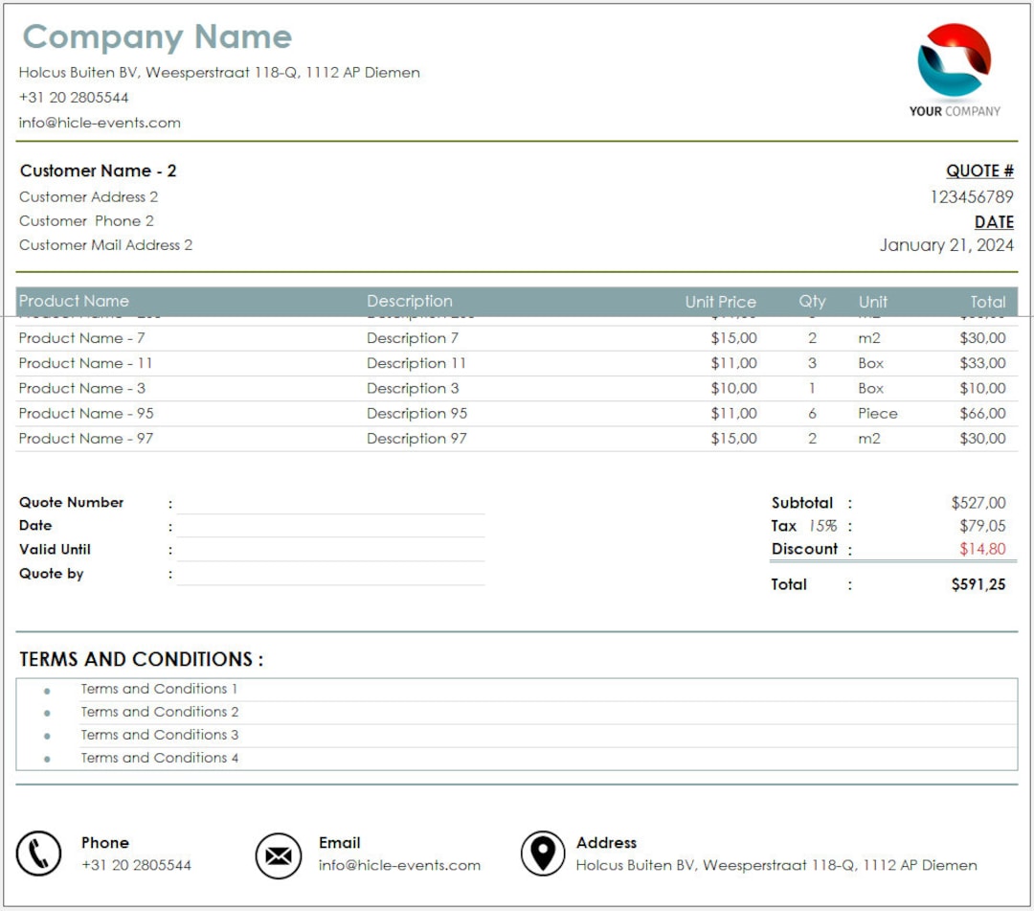
Task: Click the Qty column header
Action: (x=812, y=302)
